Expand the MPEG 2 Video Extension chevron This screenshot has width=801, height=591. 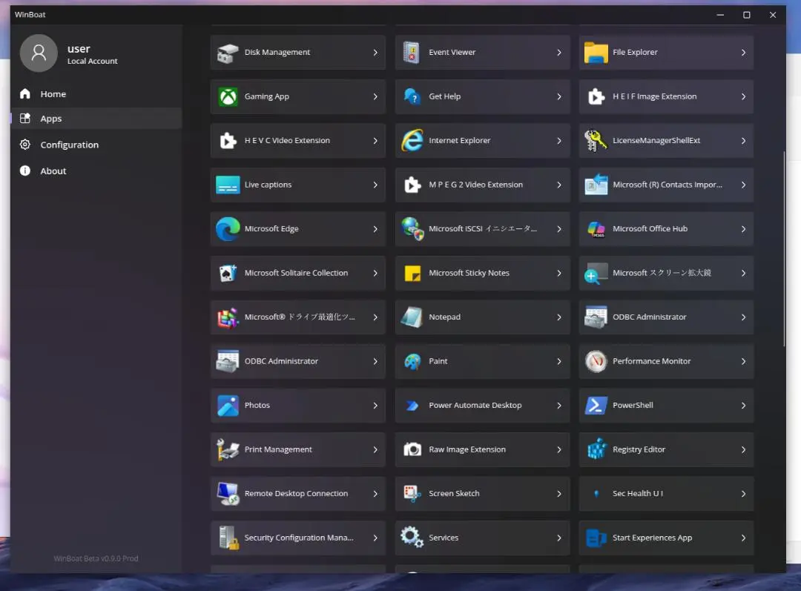pos(559,185)
